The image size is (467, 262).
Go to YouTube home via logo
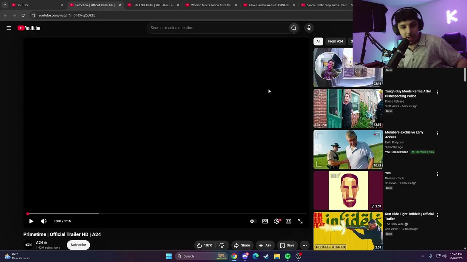coord(29,28)
